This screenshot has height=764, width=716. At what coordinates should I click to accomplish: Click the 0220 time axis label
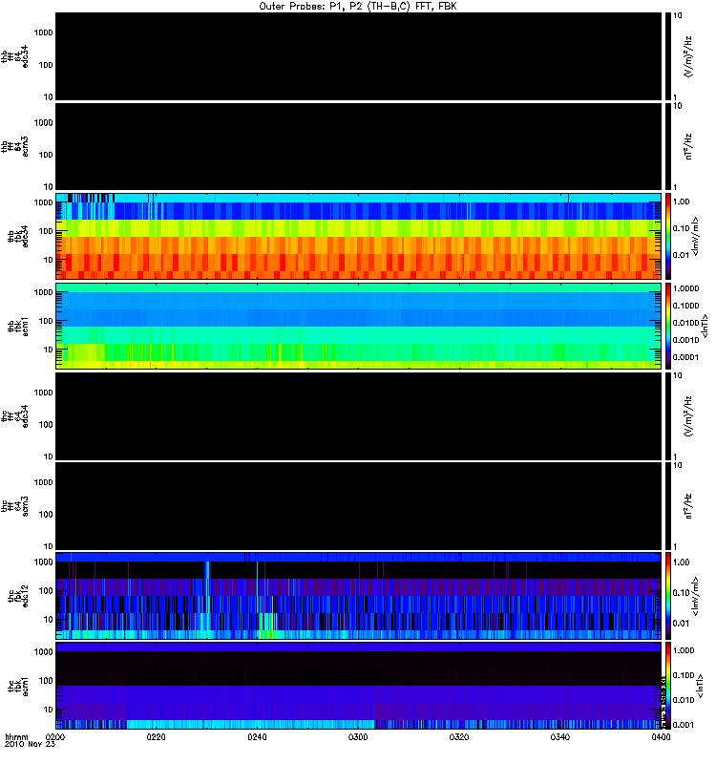point(156,736)
